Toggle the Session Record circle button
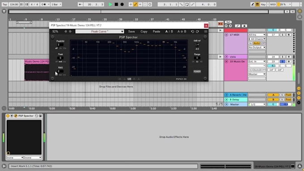This screenshot has height=171, width=304. (150, 4)
